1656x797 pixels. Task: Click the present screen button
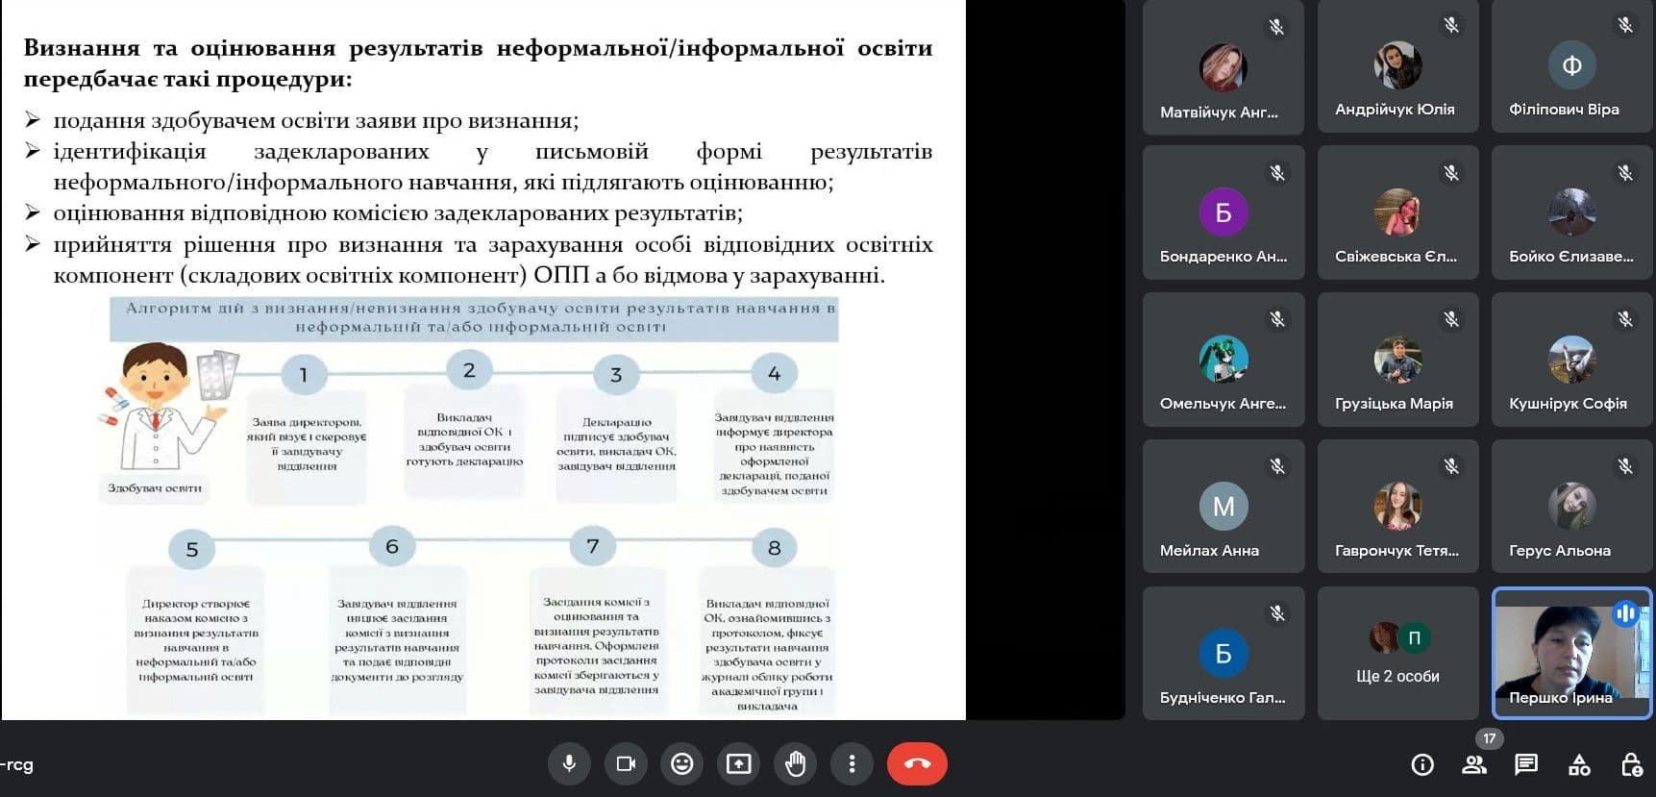738,764
